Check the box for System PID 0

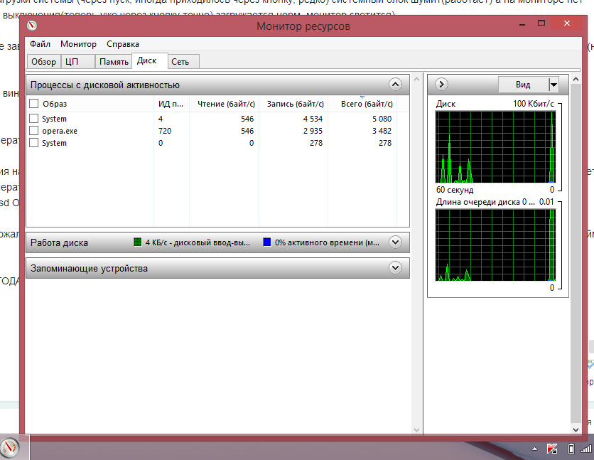[33, 143]
